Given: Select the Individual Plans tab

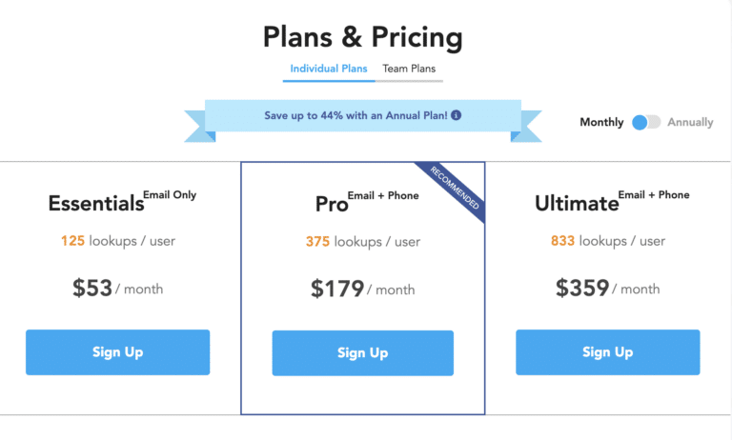Looking at the screenshot, I should (x=329, y=69).
